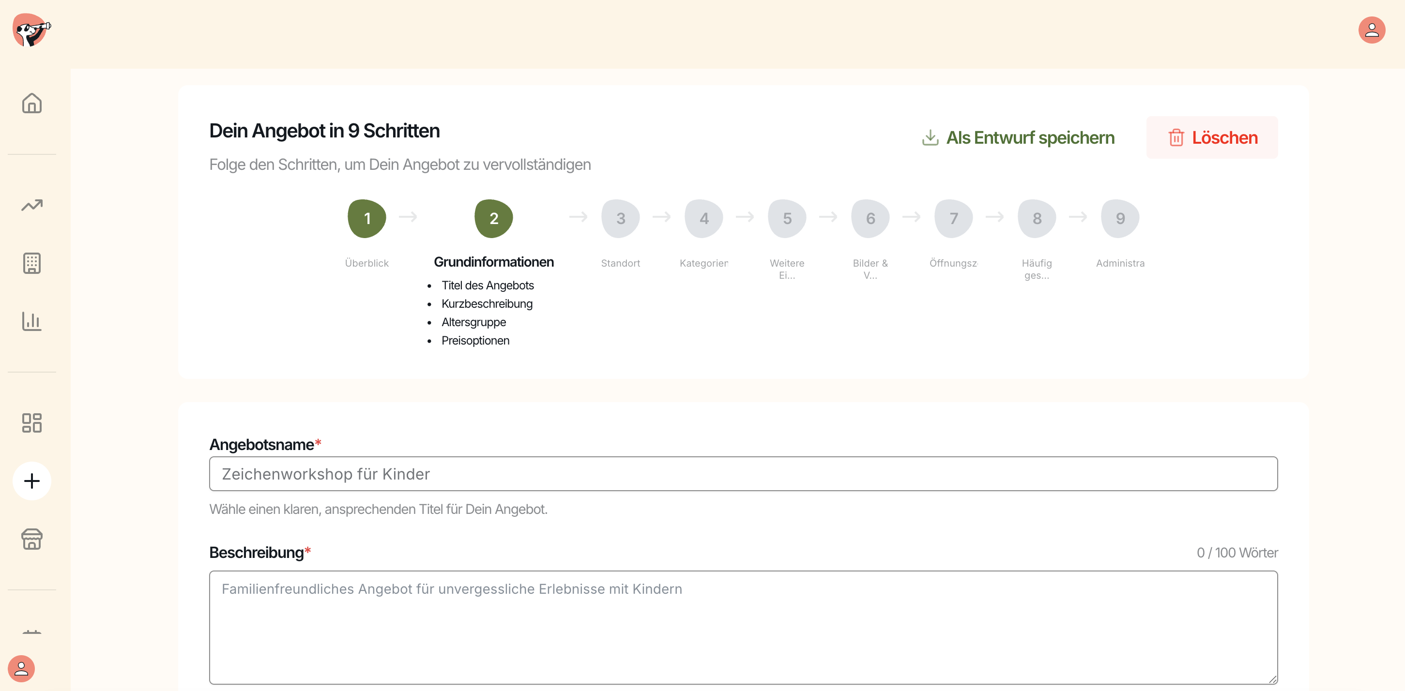
Task: Click into the Beschreibung text area
Action: (x=743, y=627)
